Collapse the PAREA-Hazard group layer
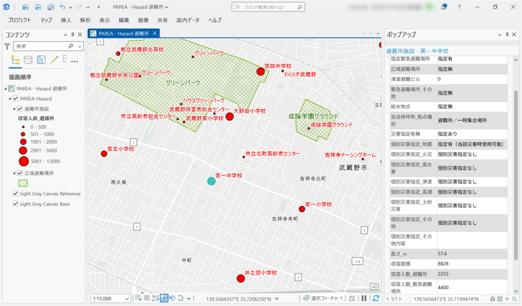 [10, 99]
